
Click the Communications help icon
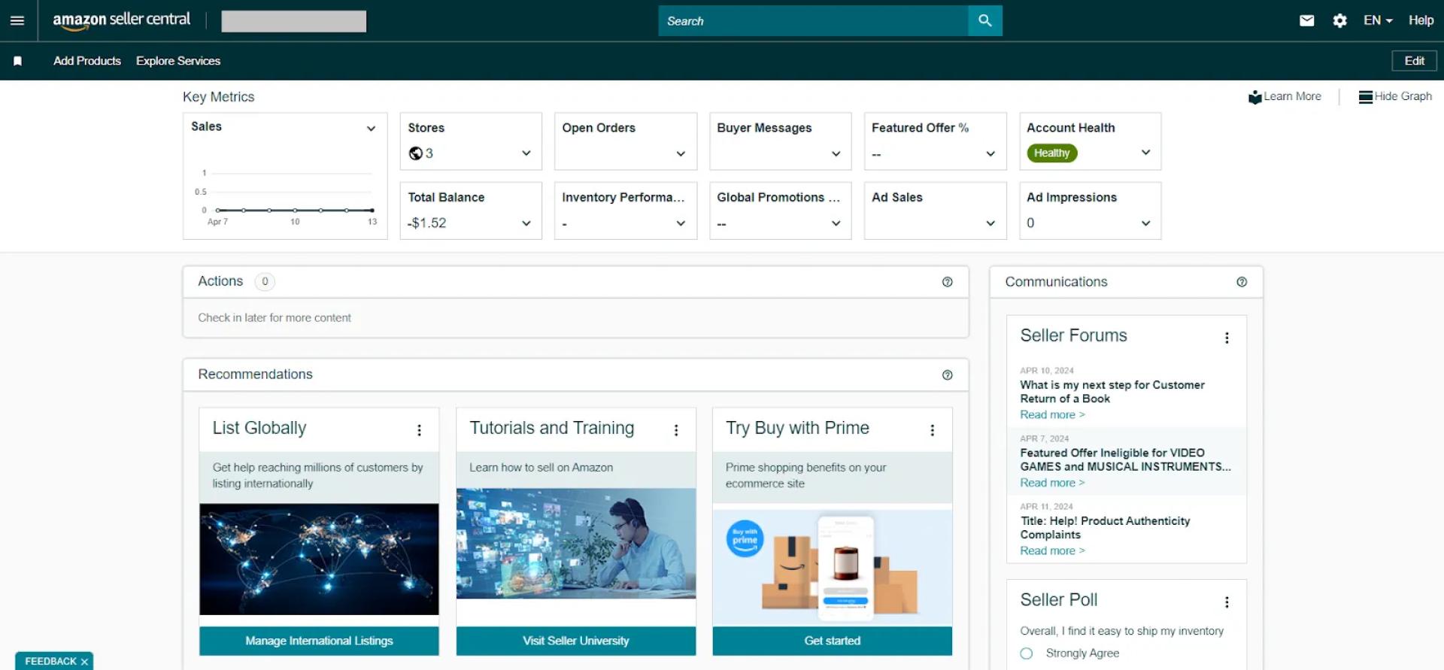point(1241,282)
